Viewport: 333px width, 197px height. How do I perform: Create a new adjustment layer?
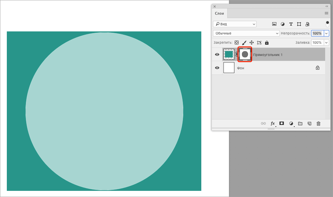click(x=291, y=124)
